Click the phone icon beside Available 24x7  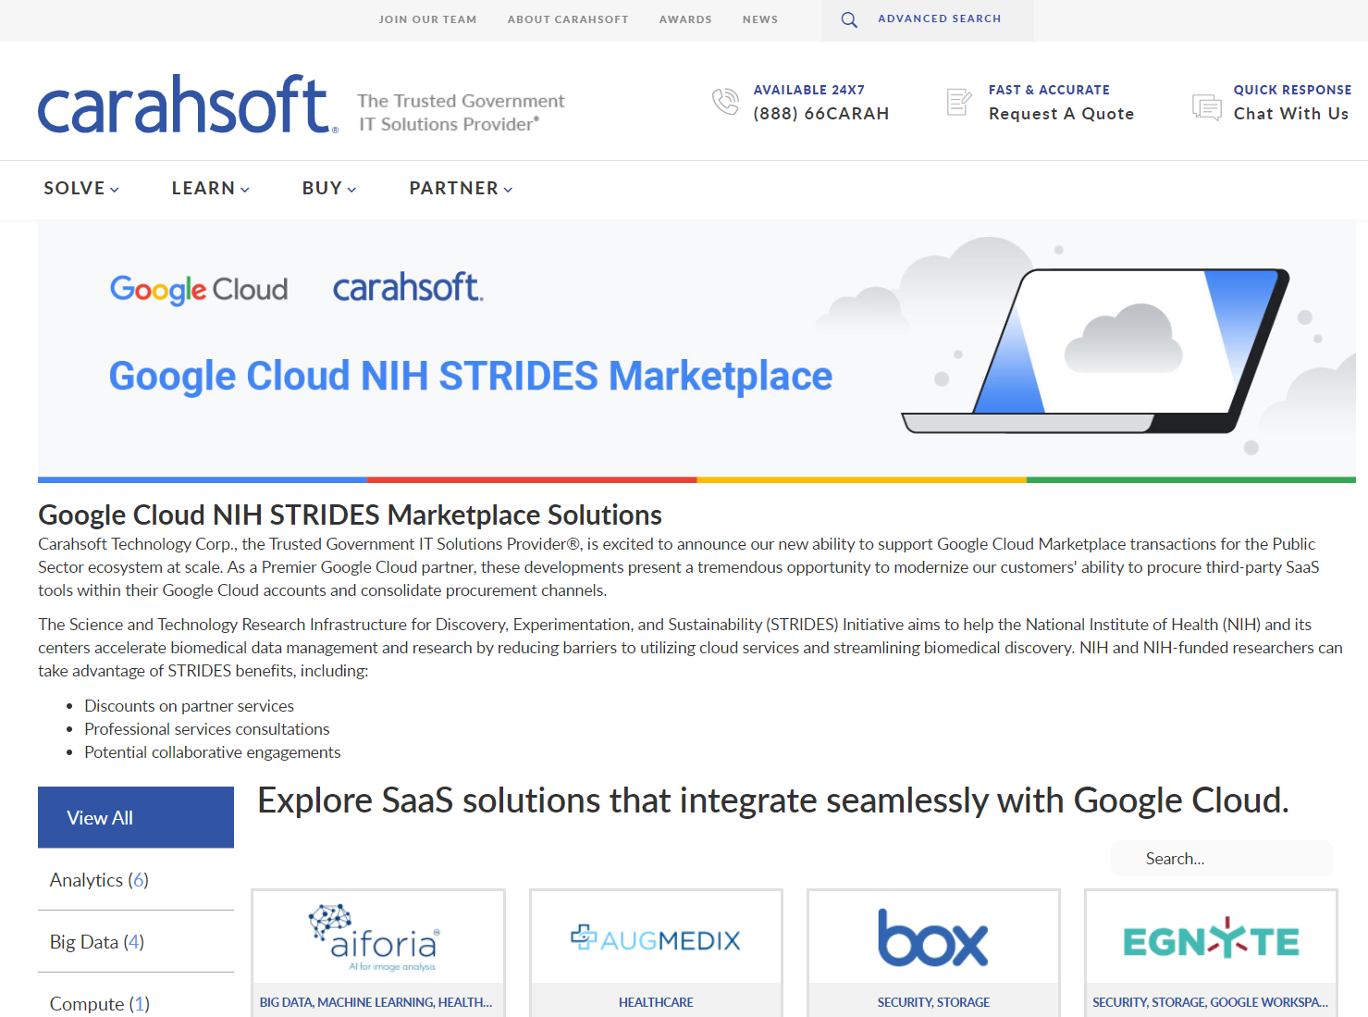[726, 102]
